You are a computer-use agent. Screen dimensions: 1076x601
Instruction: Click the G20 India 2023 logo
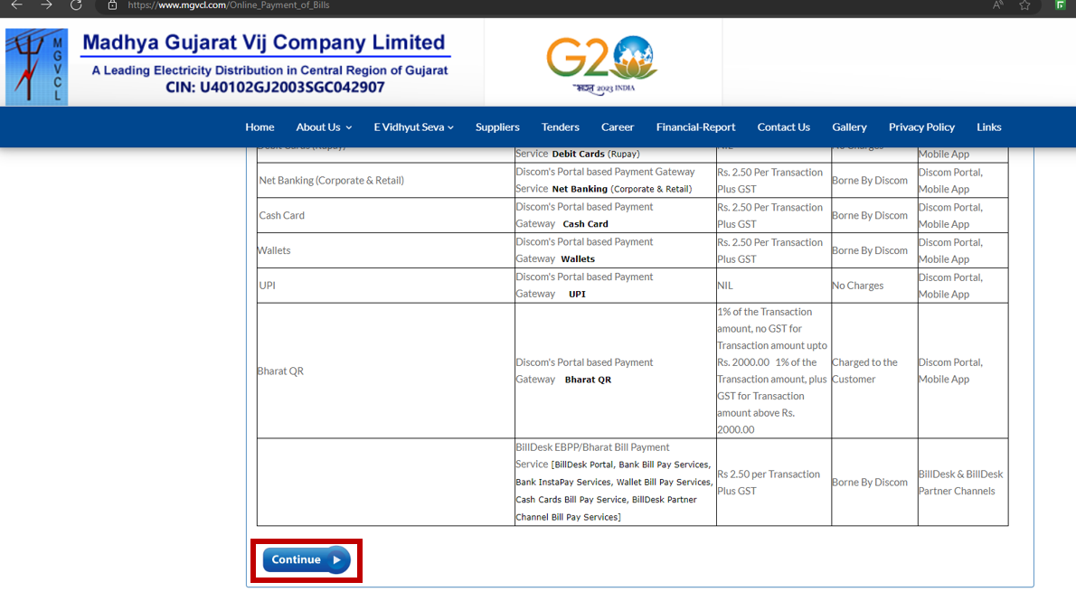pyautogui.click(x=599, y=61)
